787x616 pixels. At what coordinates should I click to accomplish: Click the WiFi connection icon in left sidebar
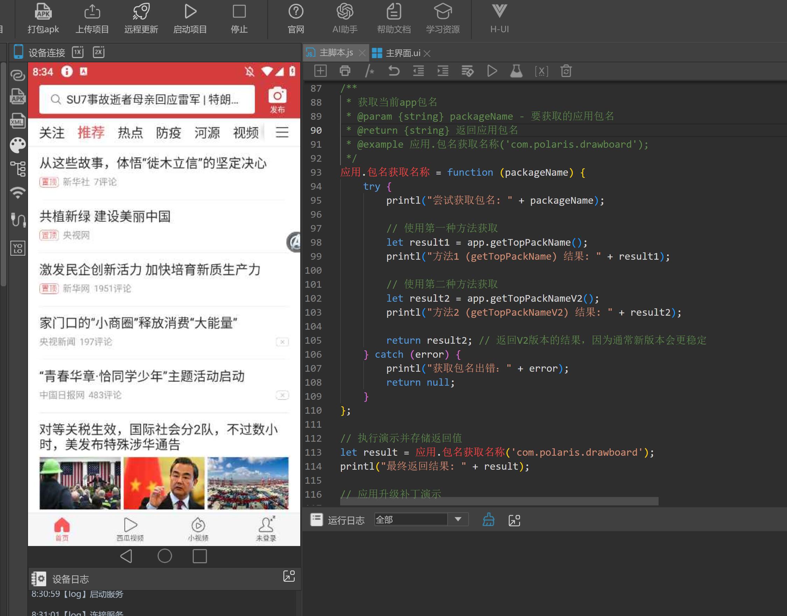17,192
